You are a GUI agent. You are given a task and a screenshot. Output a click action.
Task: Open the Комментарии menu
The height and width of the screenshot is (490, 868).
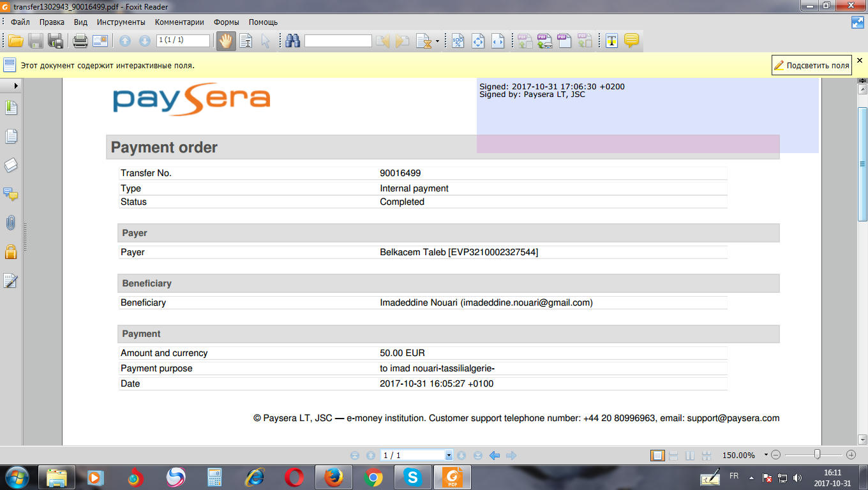tap(179, 22)
